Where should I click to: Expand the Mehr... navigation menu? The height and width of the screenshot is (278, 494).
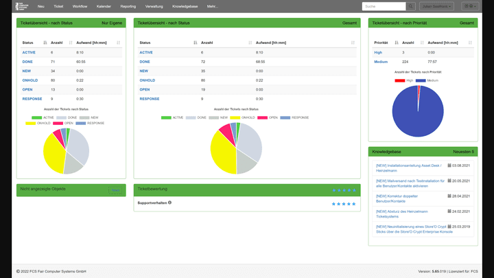[x=212, y=6]
